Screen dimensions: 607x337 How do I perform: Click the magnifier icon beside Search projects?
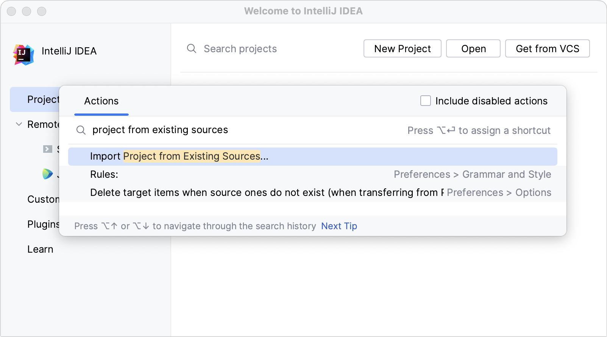coord(192,49)
